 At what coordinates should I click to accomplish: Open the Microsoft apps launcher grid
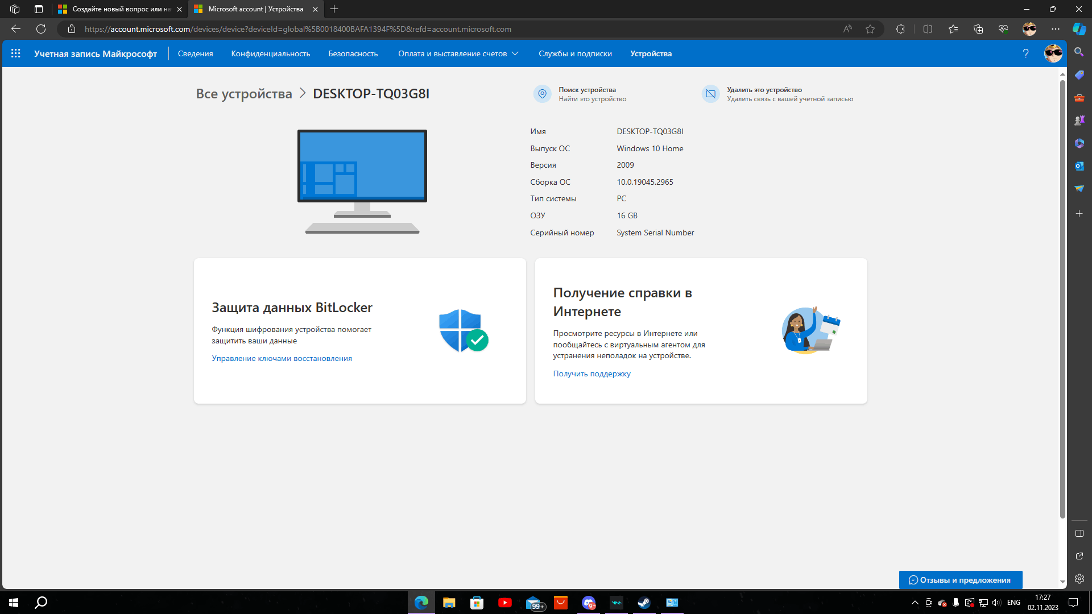(15, 53)
